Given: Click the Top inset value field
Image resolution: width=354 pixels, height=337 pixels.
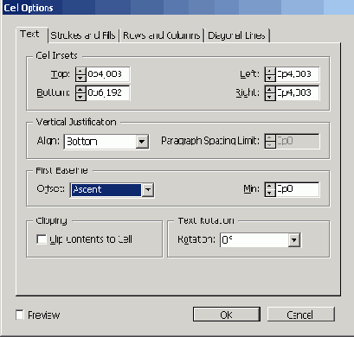Looking at the screenshot, I should (x=107, y=74).
